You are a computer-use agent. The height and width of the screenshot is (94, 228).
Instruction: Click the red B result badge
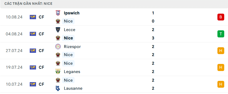pos(221,17)
